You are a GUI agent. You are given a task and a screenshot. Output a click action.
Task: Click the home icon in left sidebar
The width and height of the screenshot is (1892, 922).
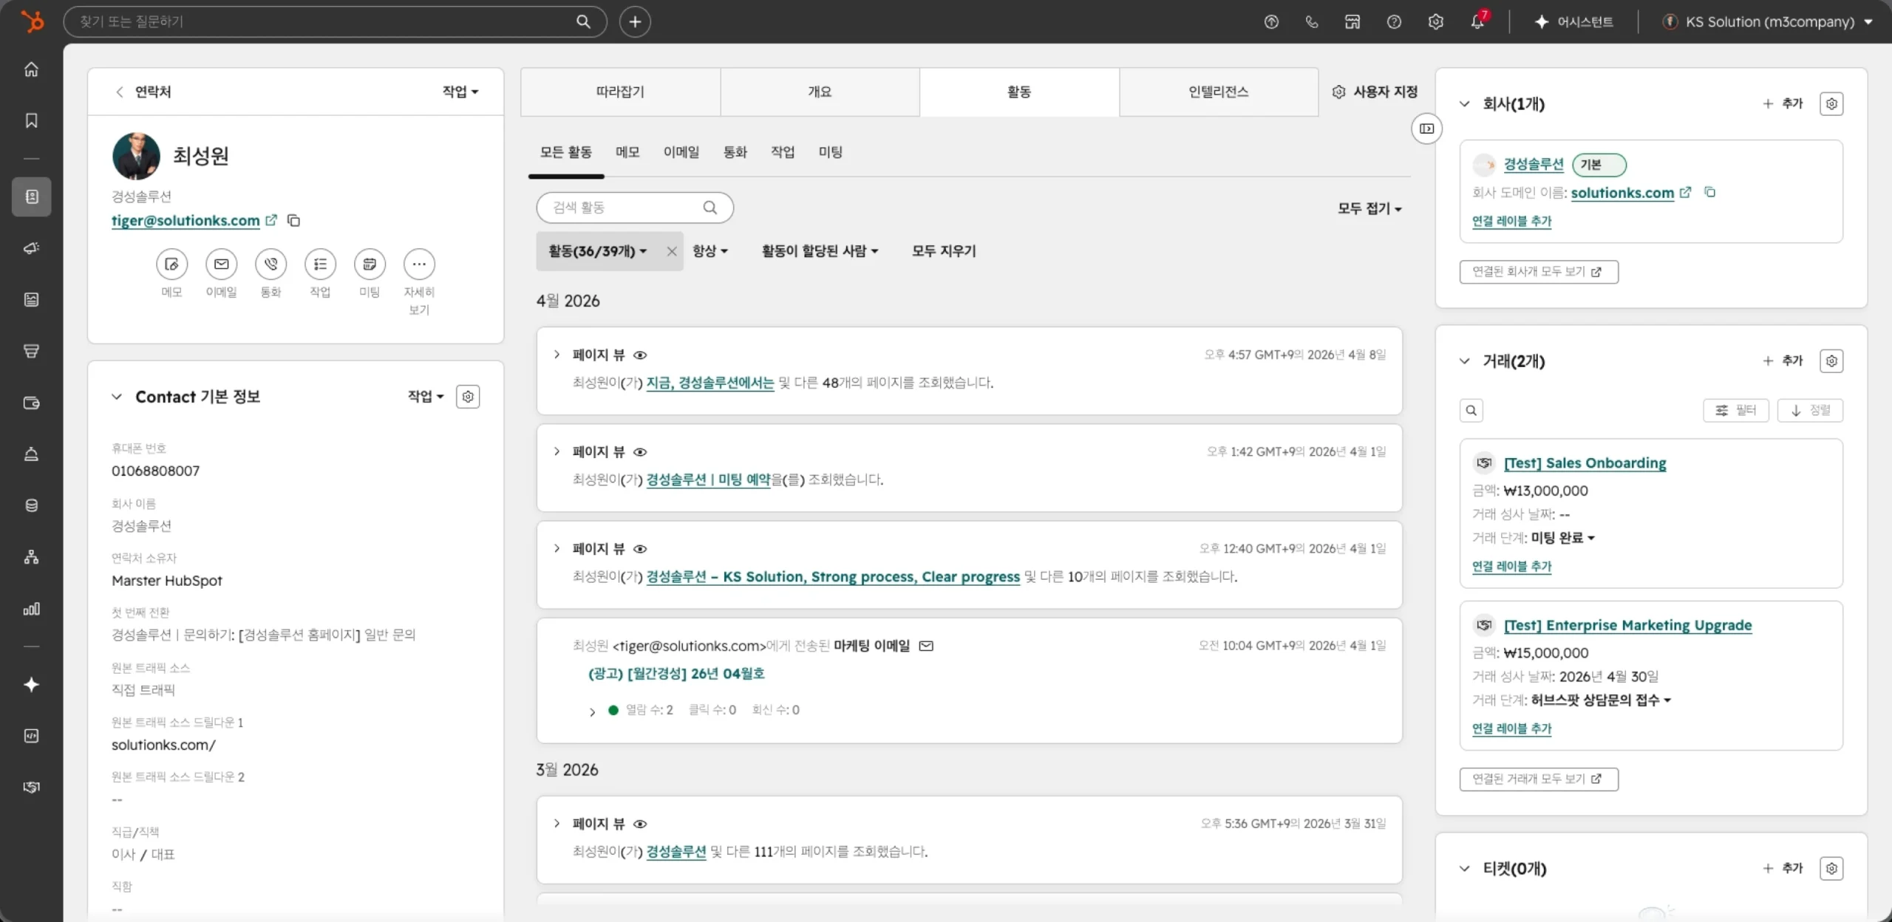tap(31, 69)
